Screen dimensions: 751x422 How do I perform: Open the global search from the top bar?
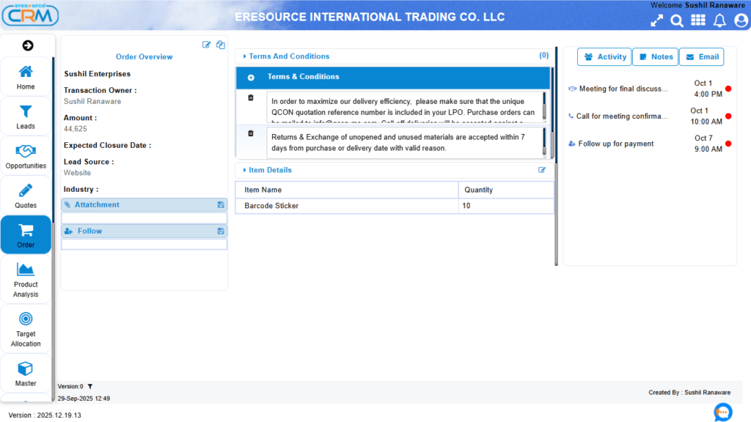pyautogui.click(x=676, y=21)
